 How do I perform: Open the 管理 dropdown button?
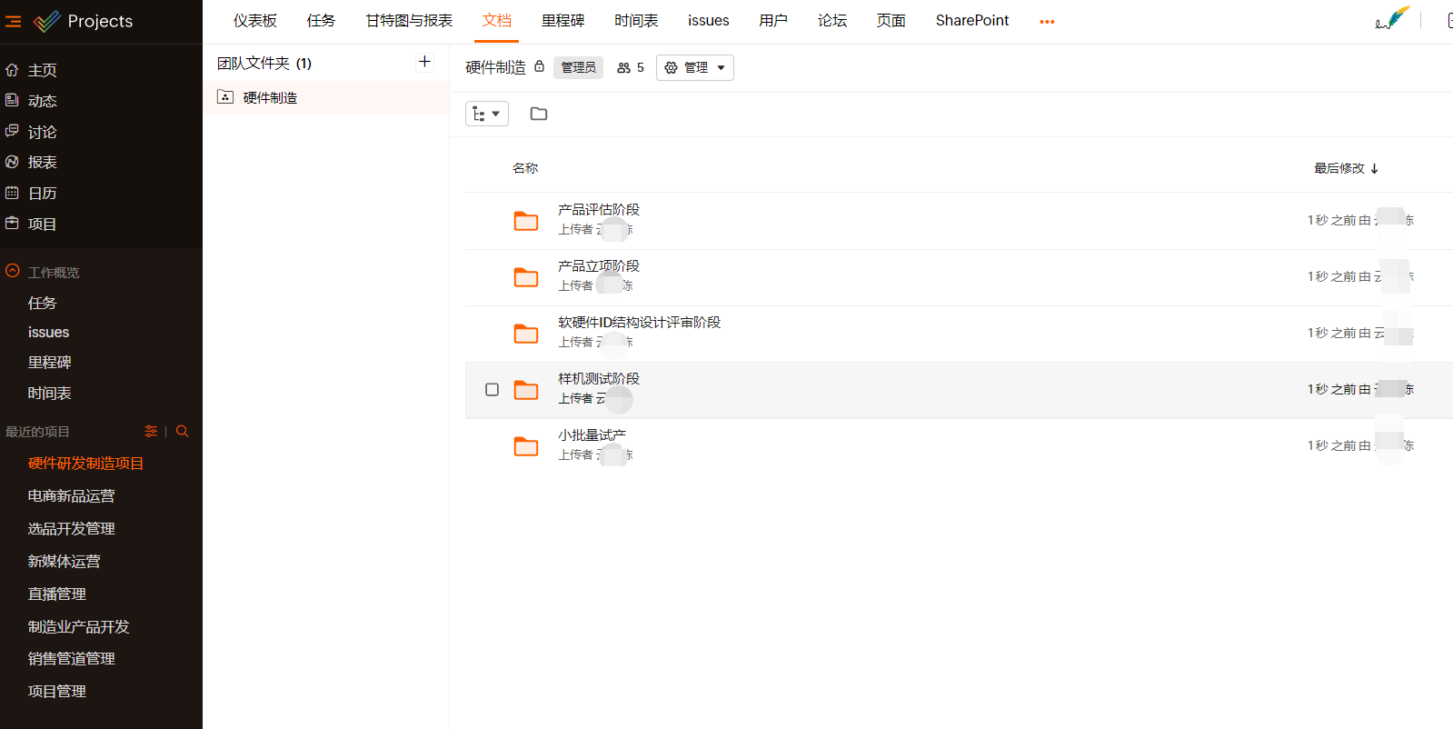[x=695, y=67]
